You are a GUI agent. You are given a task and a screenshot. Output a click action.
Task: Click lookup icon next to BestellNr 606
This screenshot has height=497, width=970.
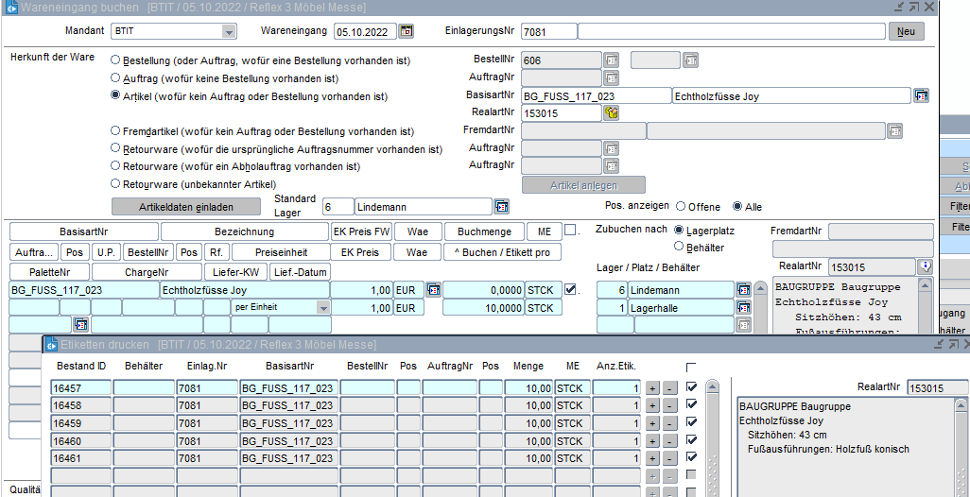(x=611, y=60)
